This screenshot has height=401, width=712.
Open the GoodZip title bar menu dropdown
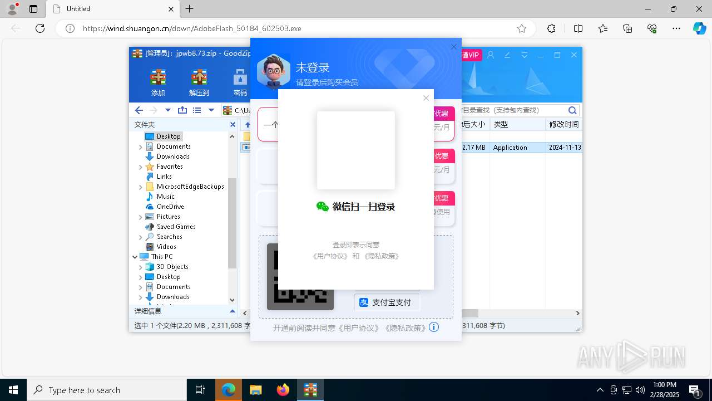point(524,55)
